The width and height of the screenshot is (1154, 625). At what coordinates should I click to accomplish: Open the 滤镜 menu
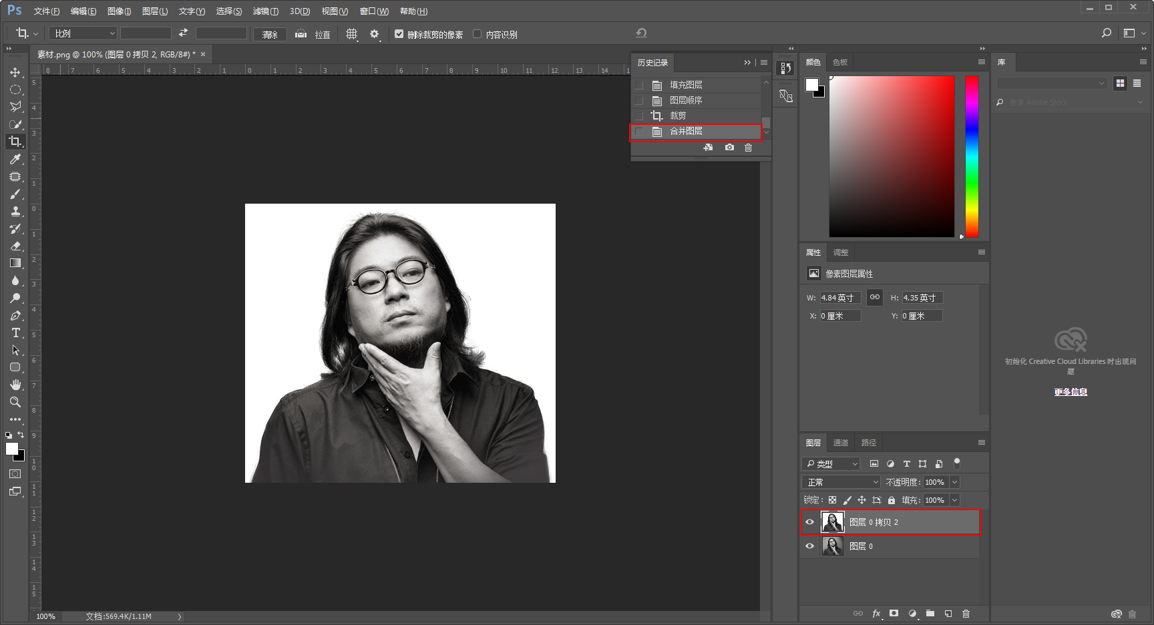pyautogui.click(x=265, y=11)
